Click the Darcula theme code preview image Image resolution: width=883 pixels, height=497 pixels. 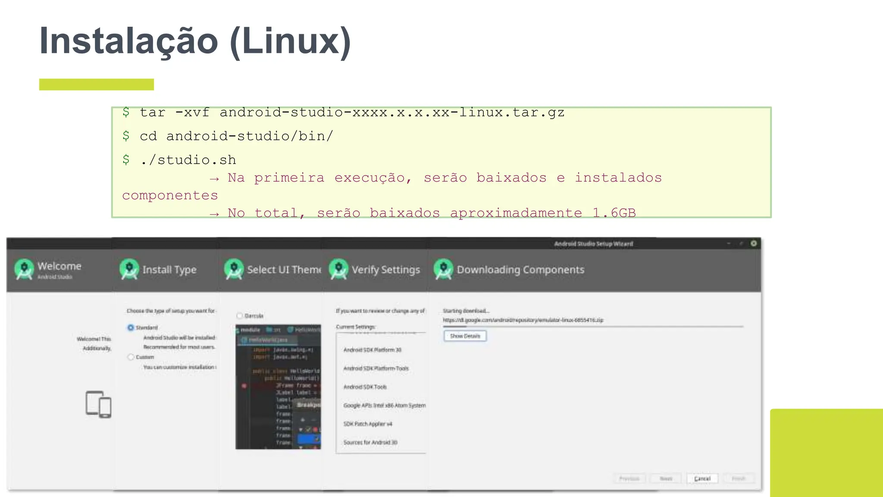[278, 387]
